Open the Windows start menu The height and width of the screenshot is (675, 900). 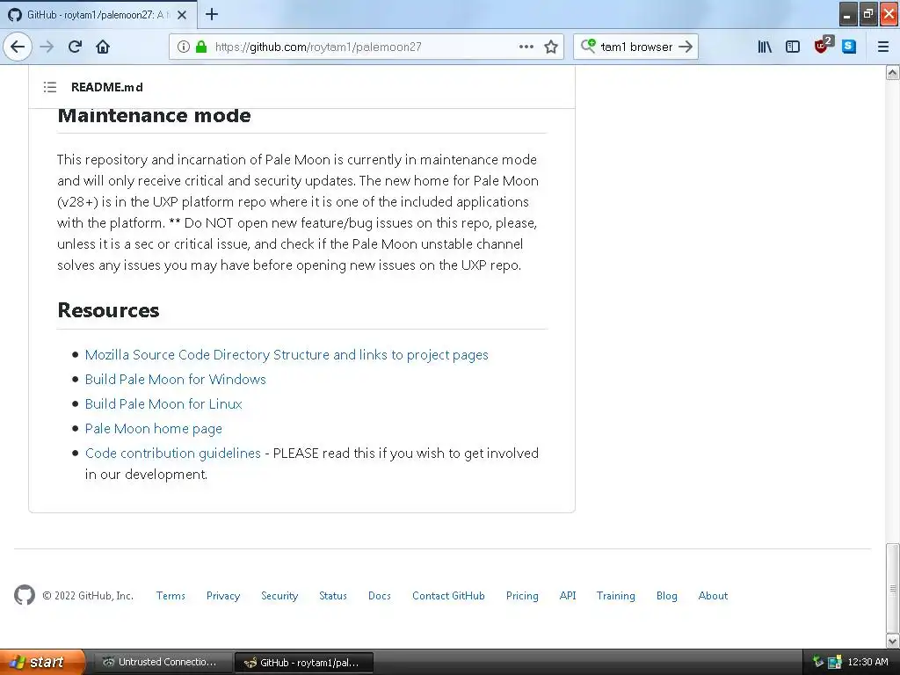coord(42,662)
